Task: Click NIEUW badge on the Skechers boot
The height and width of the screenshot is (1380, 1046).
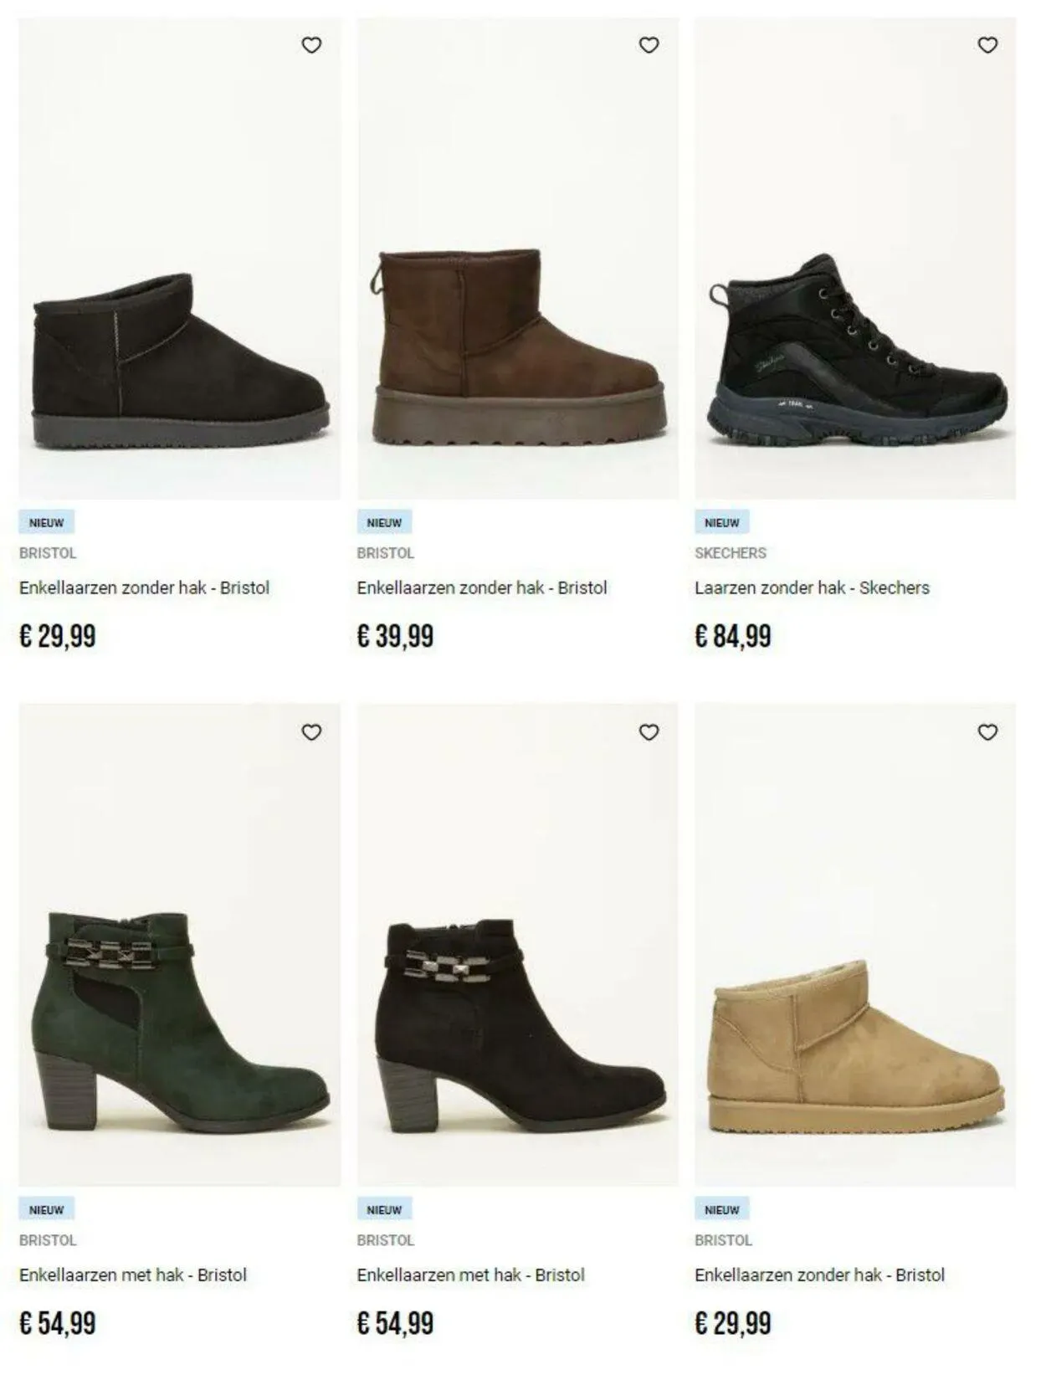Action: (x=722, y=522)
